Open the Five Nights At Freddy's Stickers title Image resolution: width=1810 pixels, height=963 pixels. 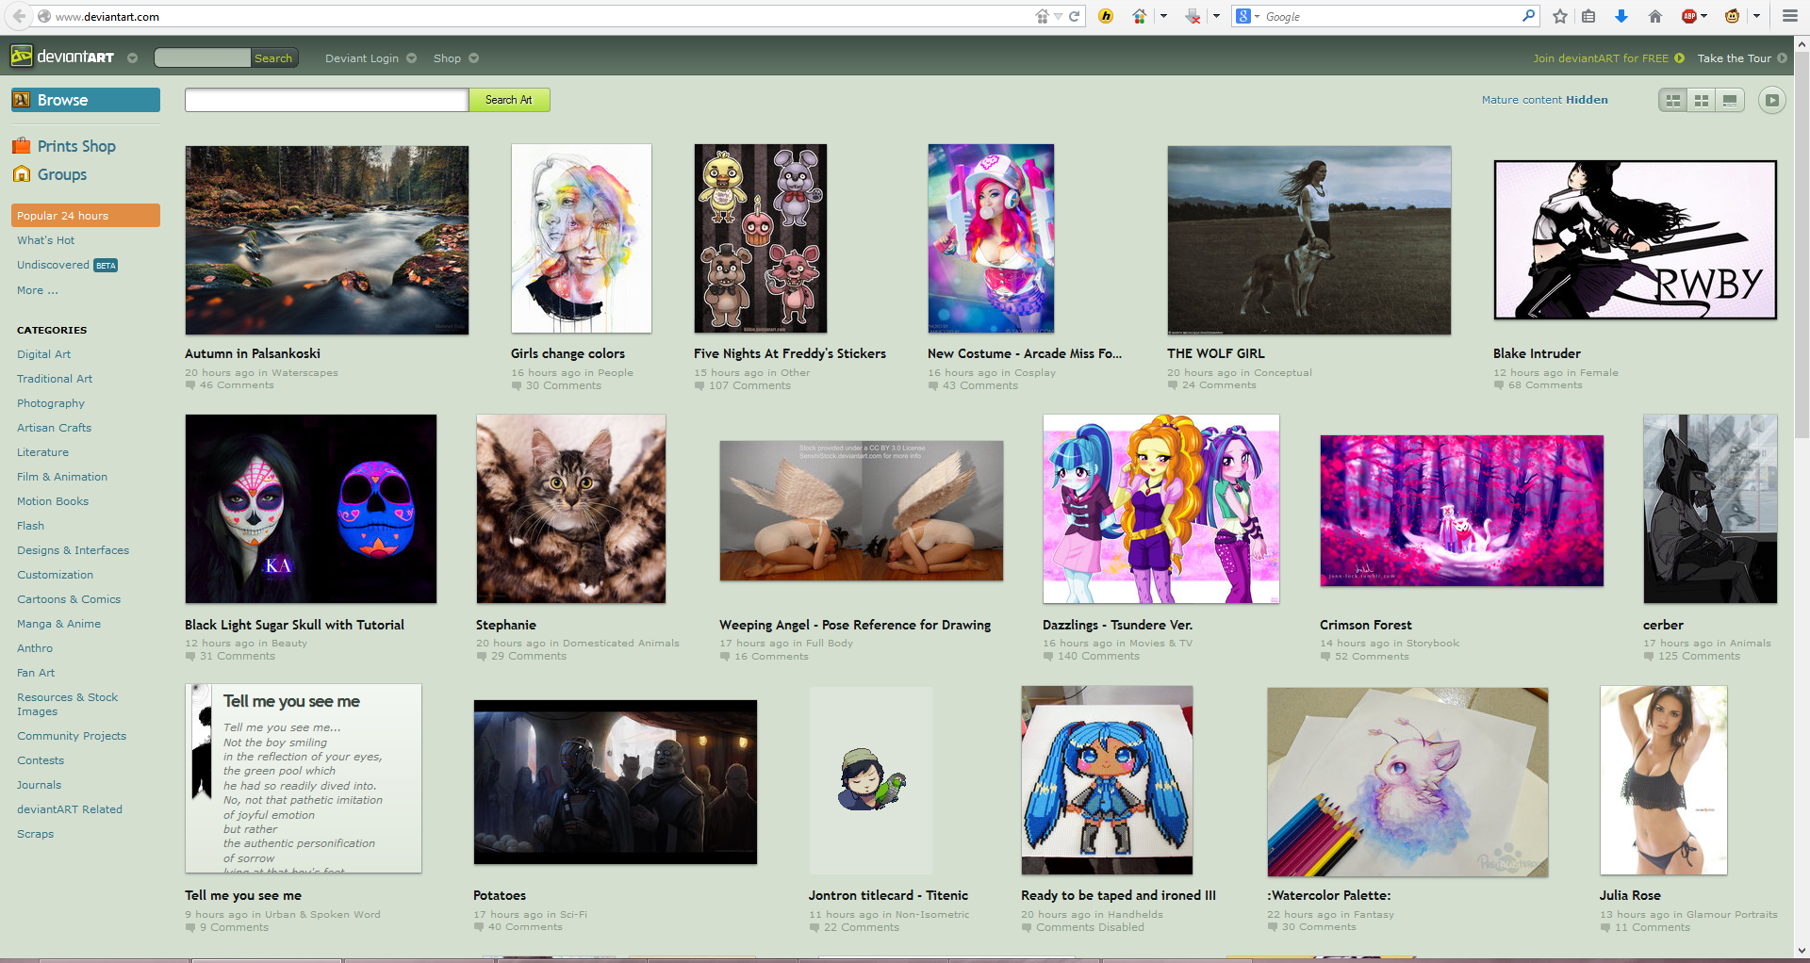pos(790,353)
